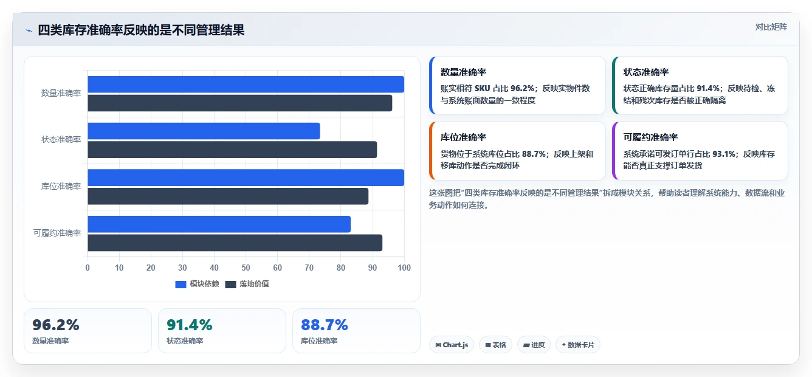Click the 状态准确率 y-axis label
This screenshot has width=812, height=377.
(x=61, y=140)
